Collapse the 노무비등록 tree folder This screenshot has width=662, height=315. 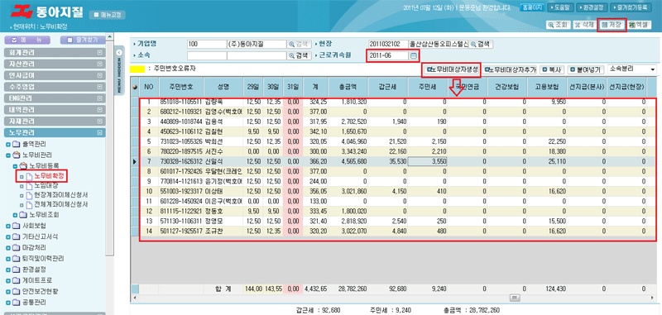[x=15, y=165]
